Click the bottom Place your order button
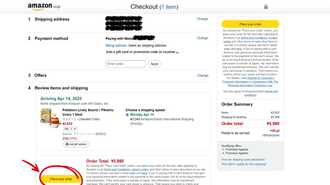This screenshot has width=330, height=185. [x=61, y=179]
